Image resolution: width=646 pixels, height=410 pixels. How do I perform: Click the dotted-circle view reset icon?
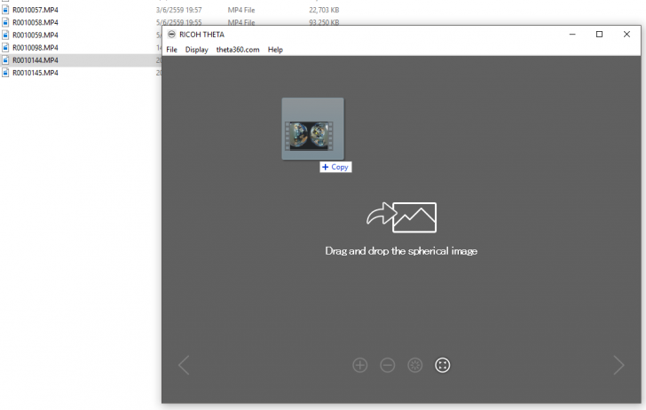pos(415,365)
